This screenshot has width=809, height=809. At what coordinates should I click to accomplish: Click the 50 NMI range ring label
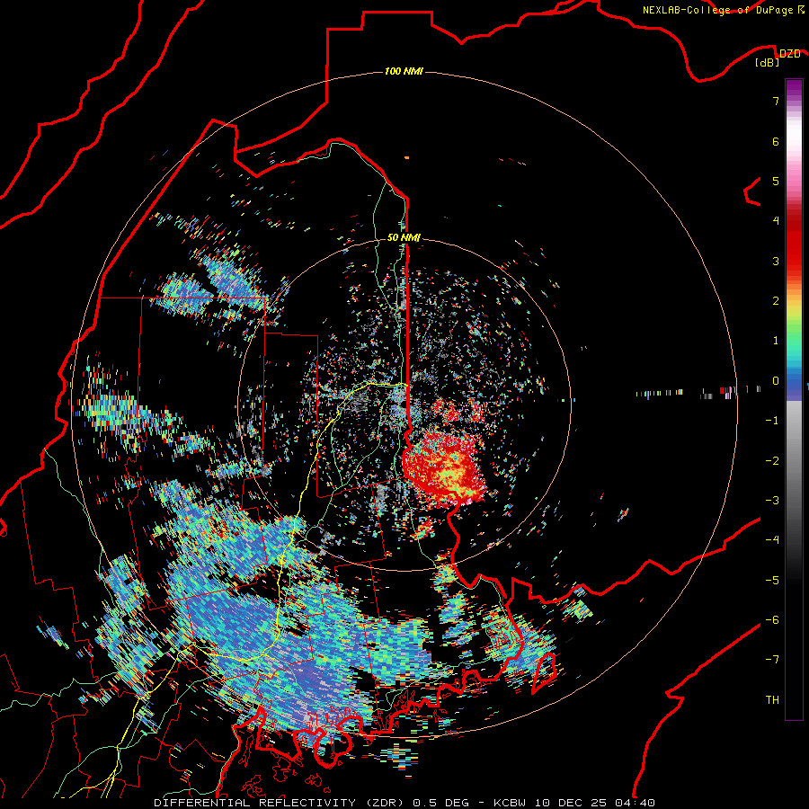(404, 237)
